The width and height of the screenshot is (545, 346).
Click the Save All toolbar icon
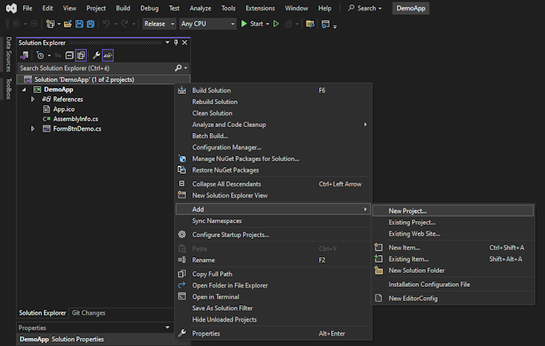[90, 24]
